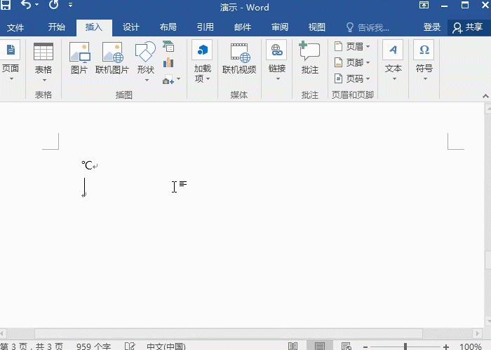Viewport: 491px width, 350px height.
Task: Switch to the 开始 tab
Action: pos(56,27)
